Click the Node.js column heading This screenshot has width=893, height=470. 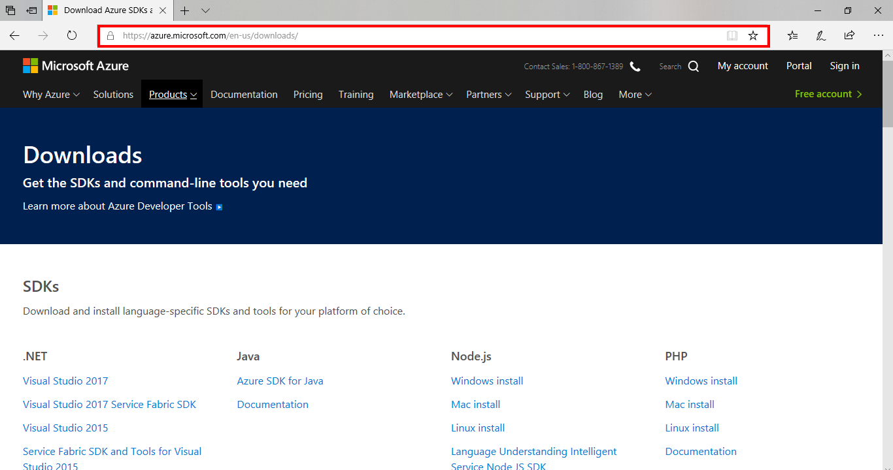click(471, 356)
